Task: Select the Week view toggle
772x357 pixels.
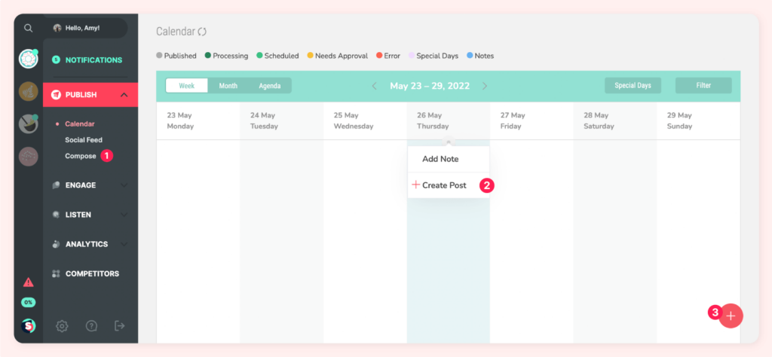Action: click(187, 86)
